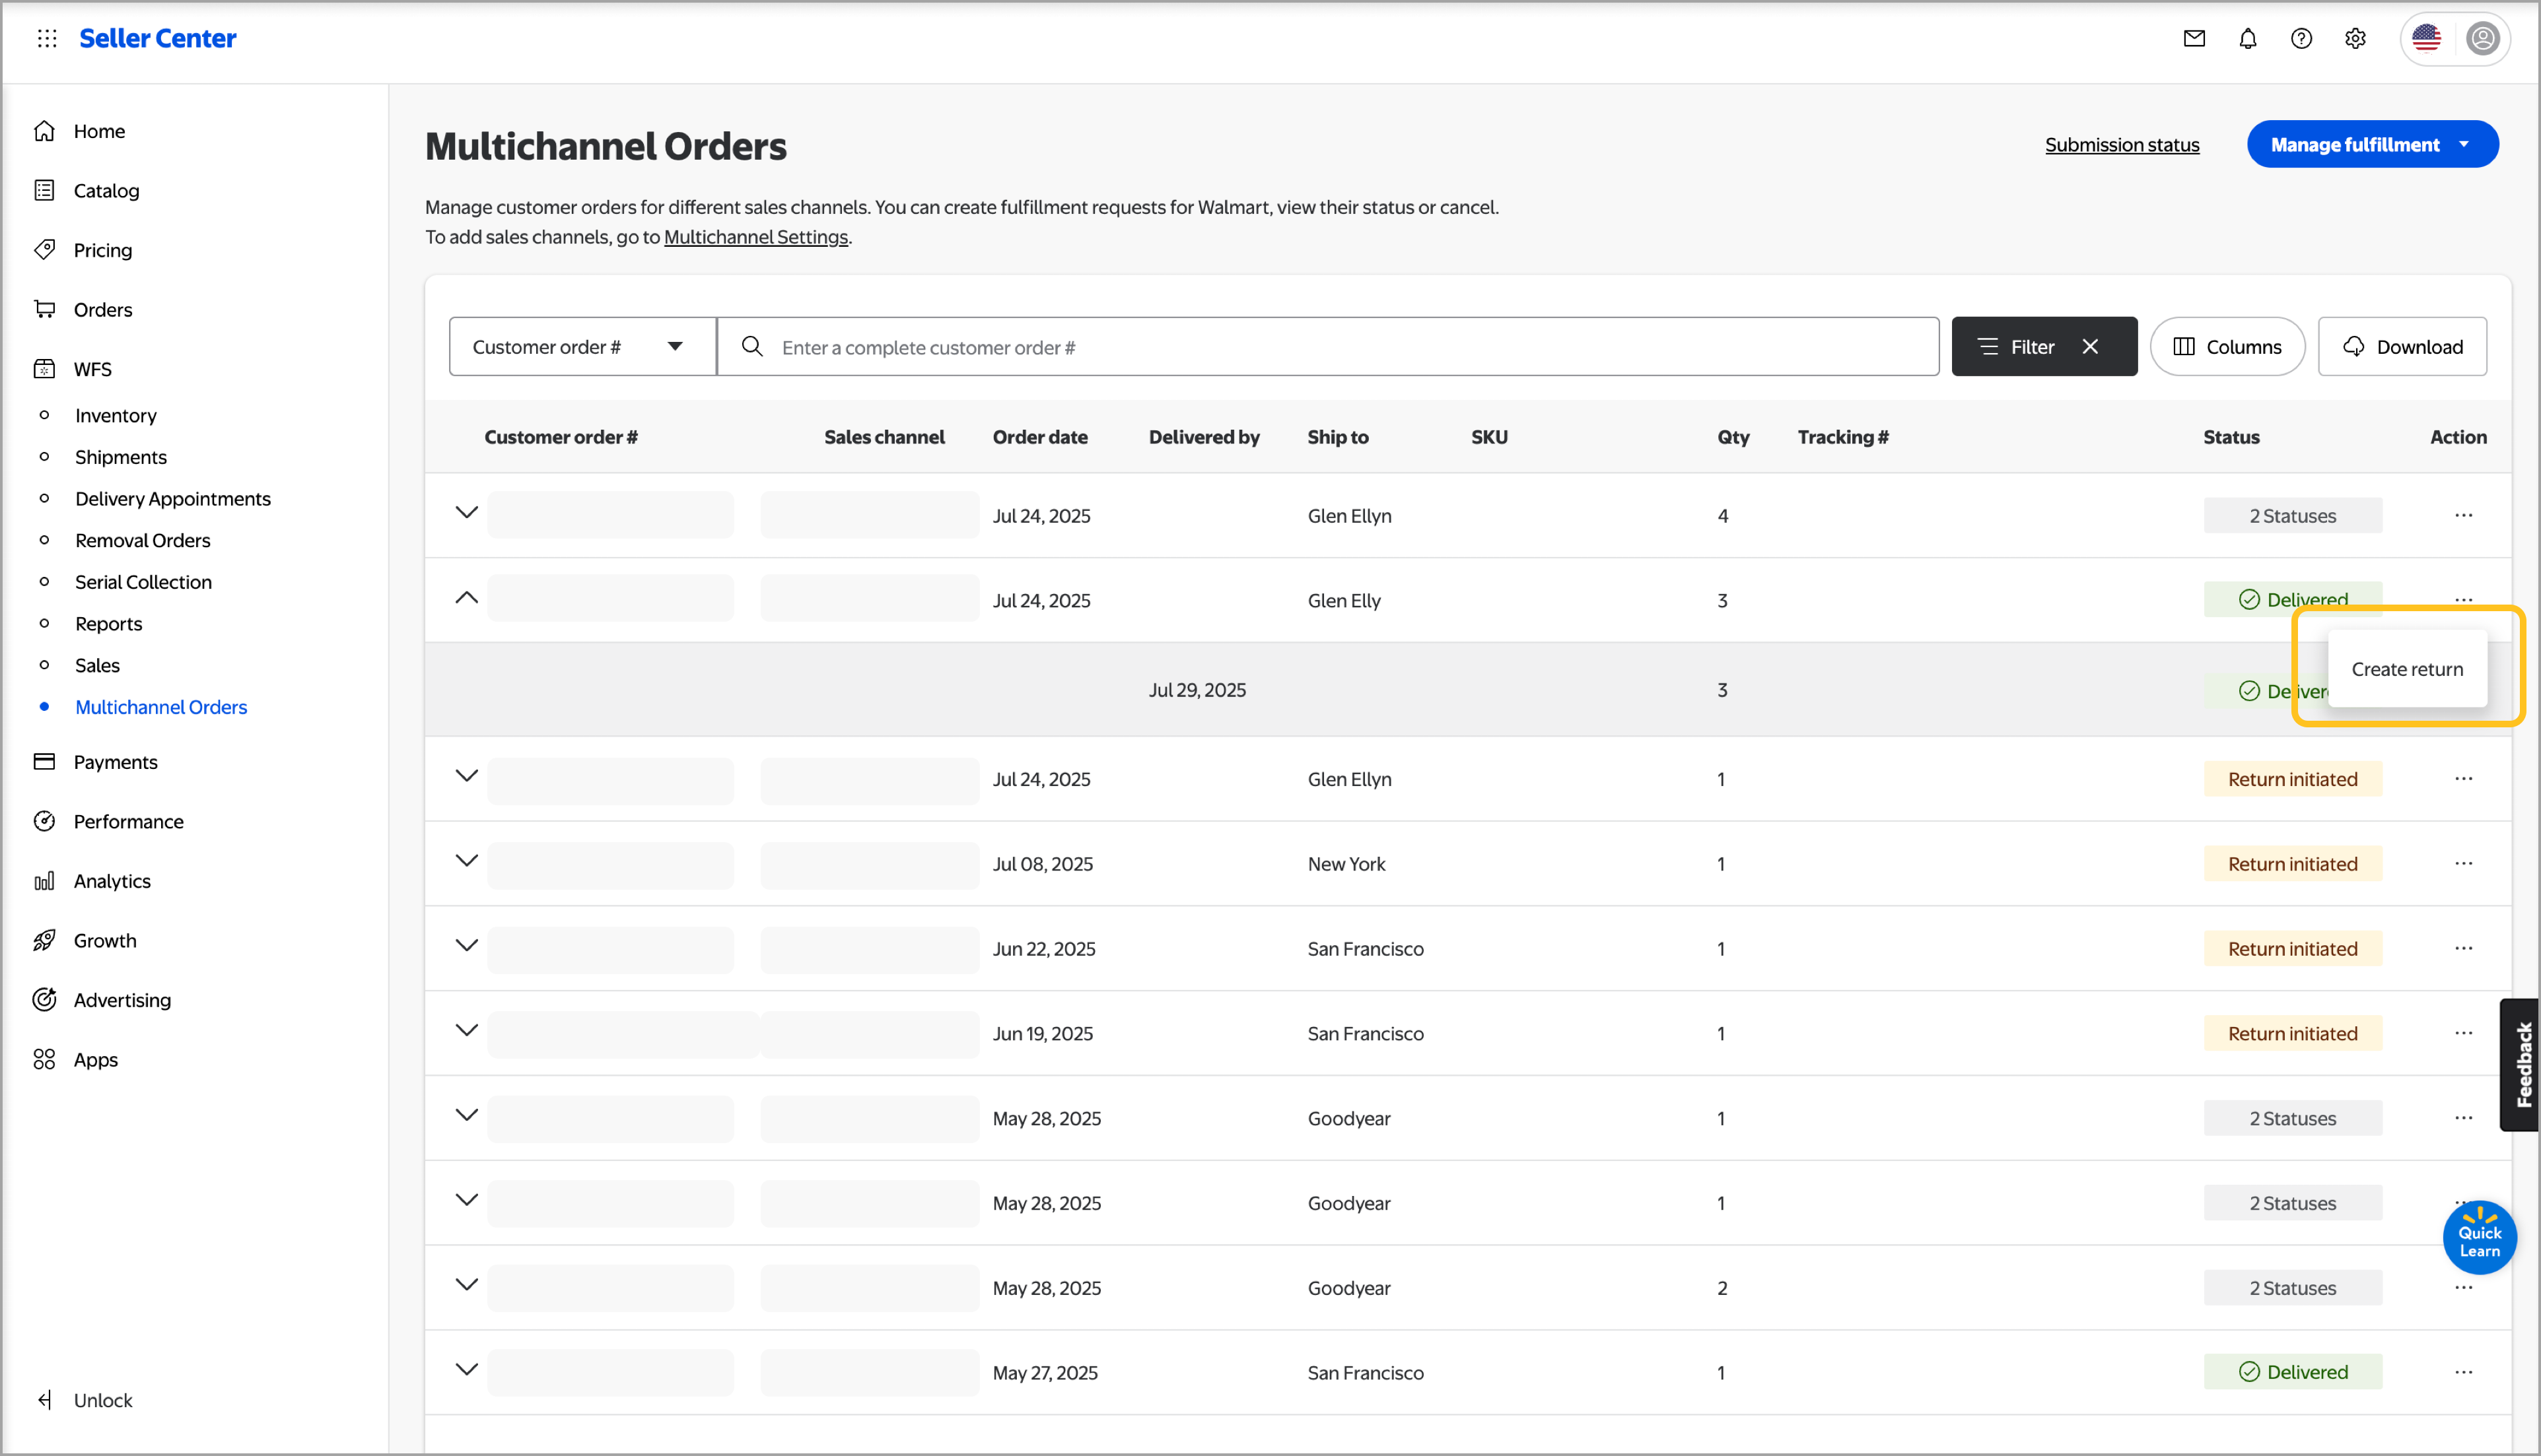Screen dimensions: 2541x1456
Task: Expand the Jul 08 New York order row
Action: coord(466,860)
